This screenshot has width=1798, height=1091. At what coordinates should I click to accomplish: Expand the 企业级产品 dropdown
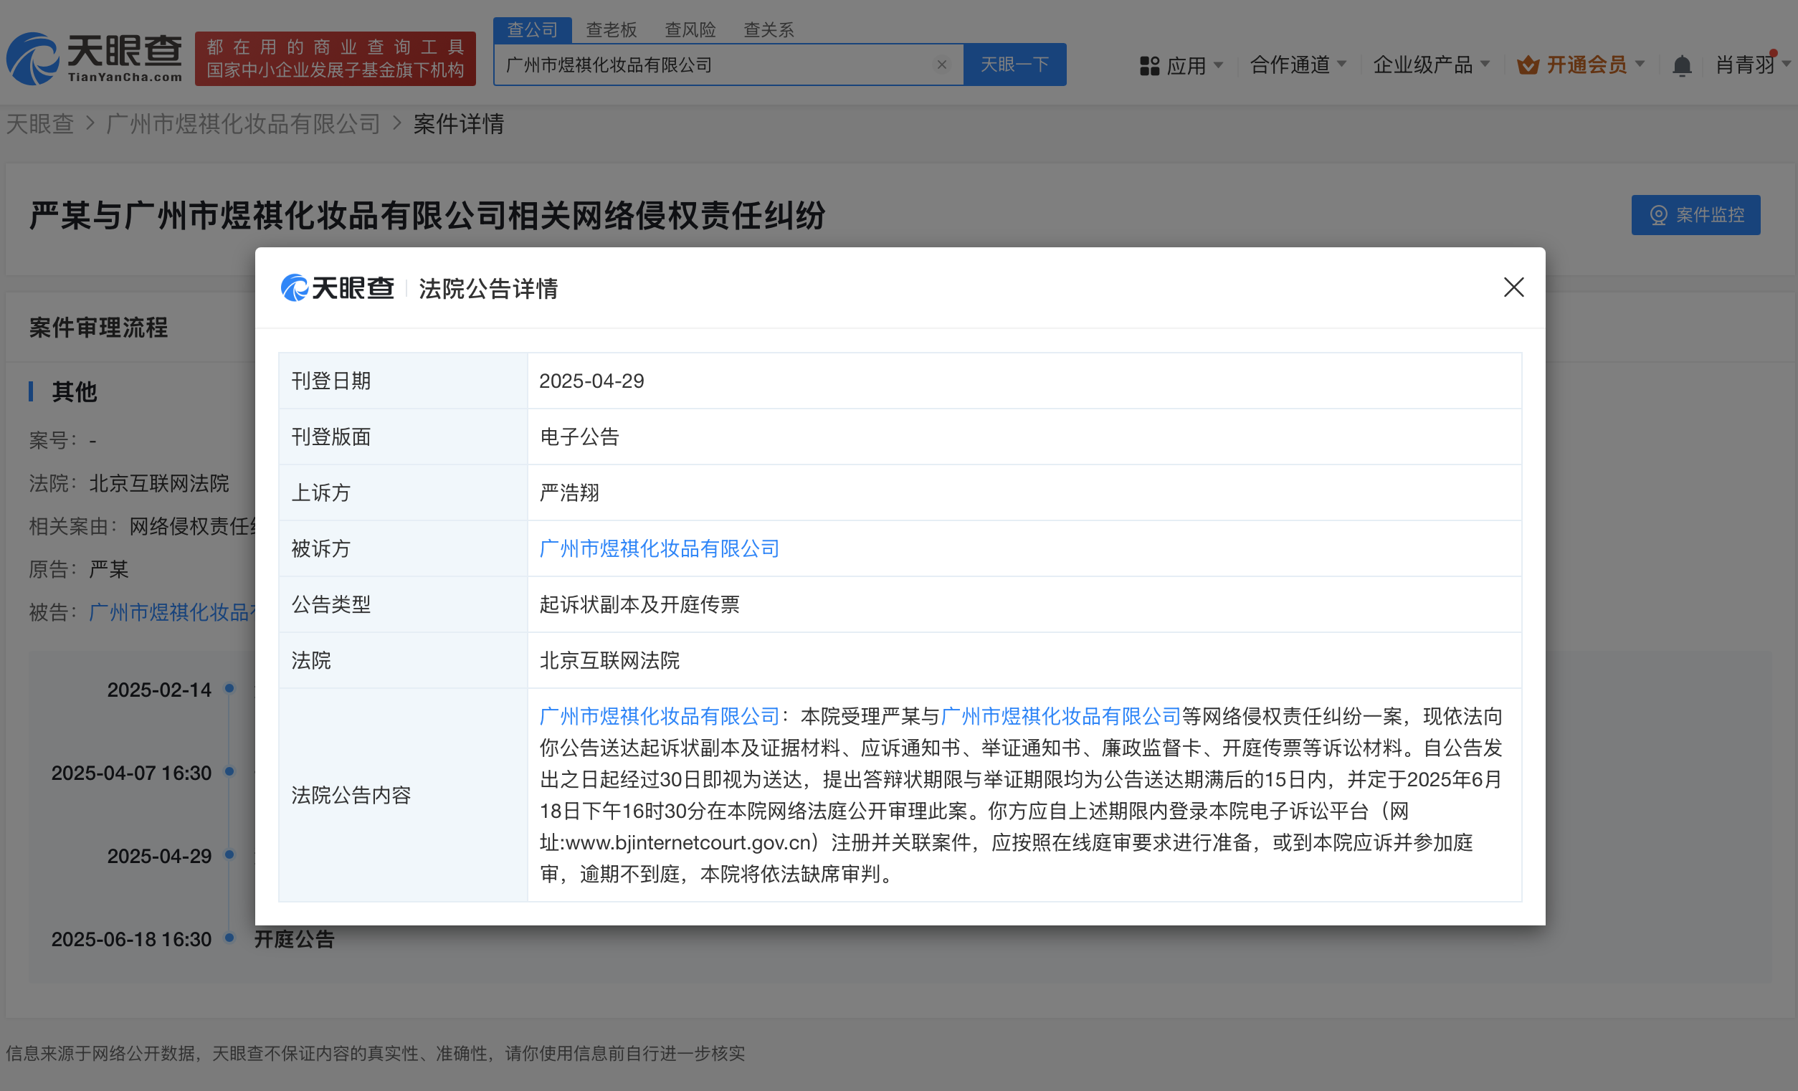(1431, 65)
